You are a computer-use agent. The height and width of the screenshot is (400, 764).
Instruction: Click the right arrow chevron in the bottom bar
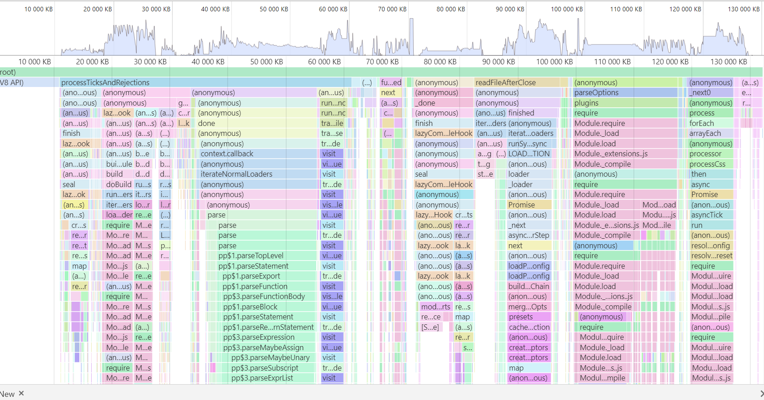761,394
